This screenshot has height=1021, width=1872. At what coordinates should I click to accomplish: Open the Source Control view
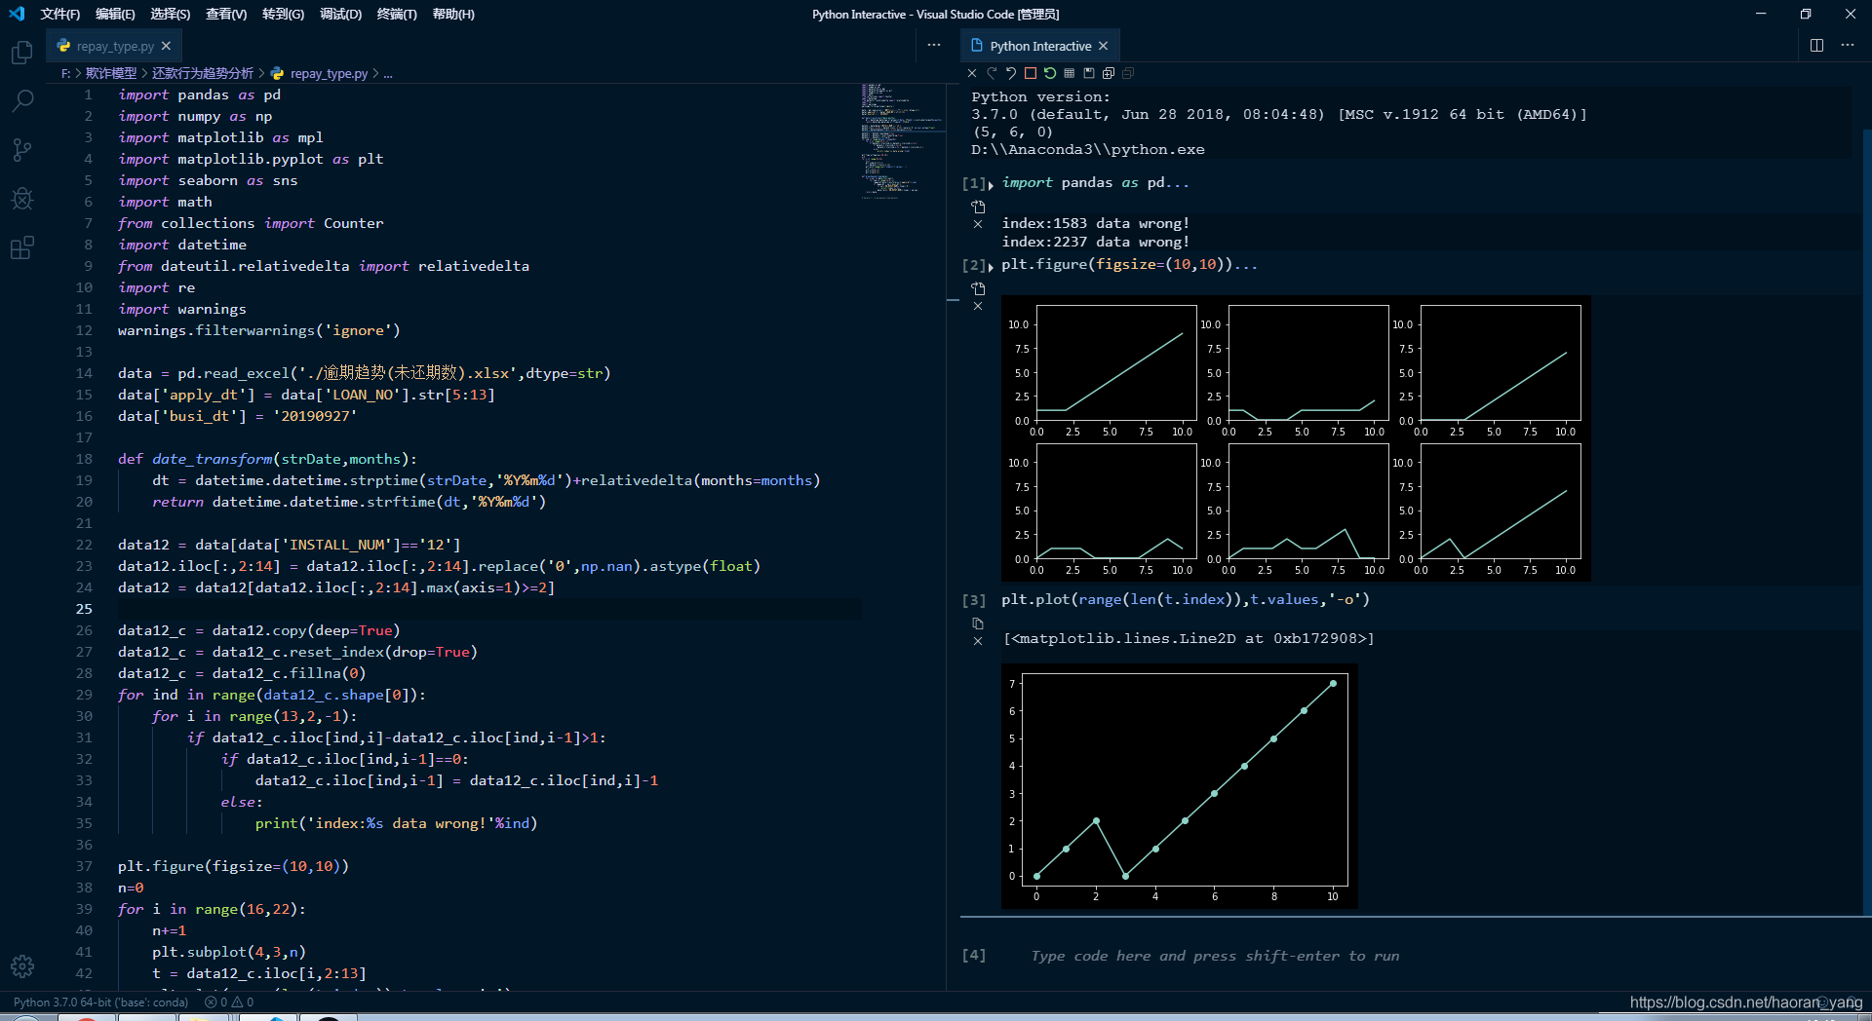21,150
